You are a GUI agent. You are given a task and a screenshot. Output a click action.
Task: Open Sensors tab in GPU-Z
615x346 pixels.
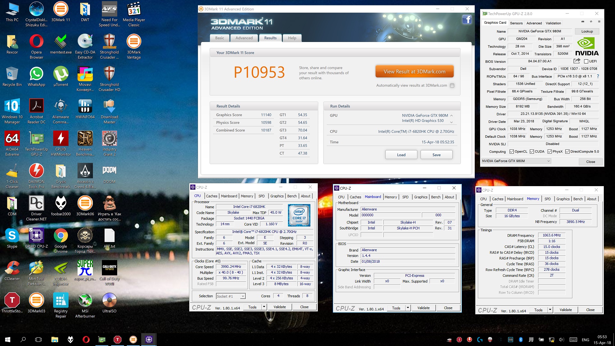[x=516, y=23]
